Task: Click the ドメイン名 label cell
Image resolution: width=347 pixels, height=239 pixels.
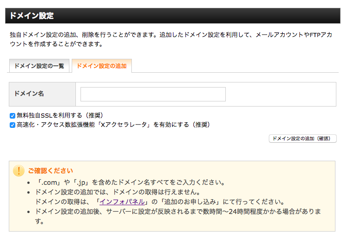Action: coord(42,94)
